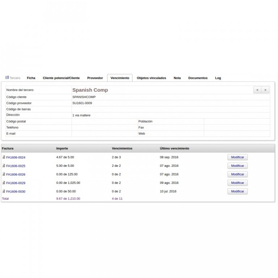Click total count '4 de 11'
The width and height of the screenshot is (278, 278).
tap(117, 199)
